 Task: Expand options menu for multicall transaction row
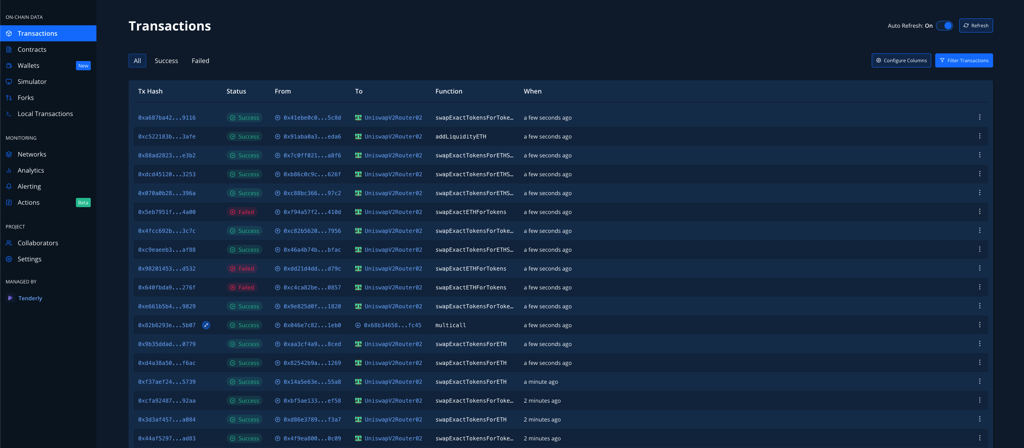[979, 325]
